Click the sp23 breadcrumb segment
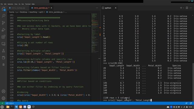194x109 pixels. [41, 12]
